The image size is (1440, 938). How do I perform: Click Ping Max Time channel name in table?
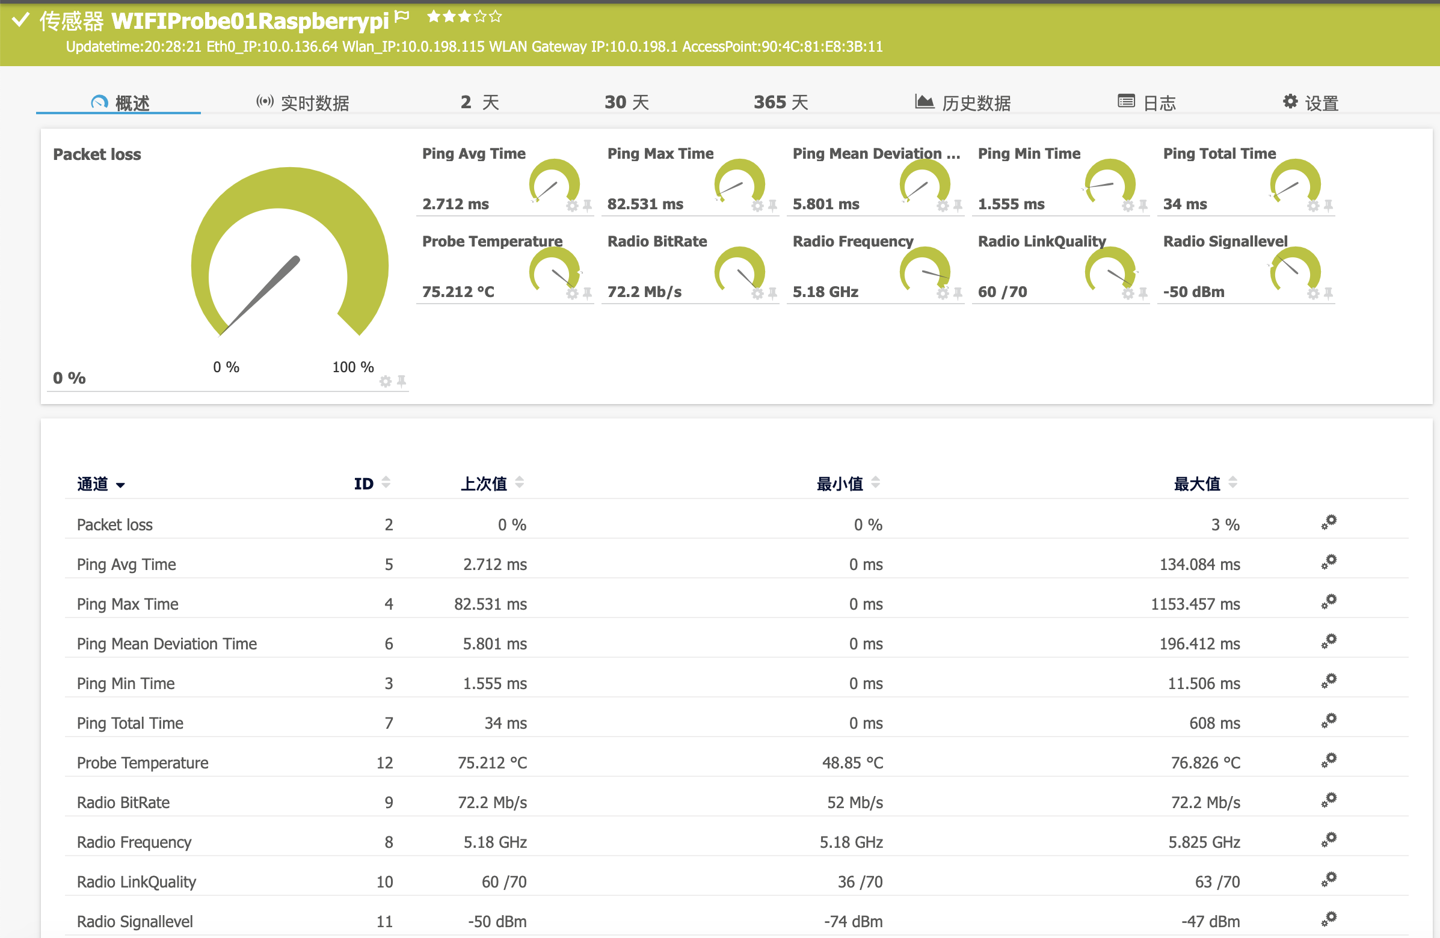pyautogui.click(x=127, y=604)
